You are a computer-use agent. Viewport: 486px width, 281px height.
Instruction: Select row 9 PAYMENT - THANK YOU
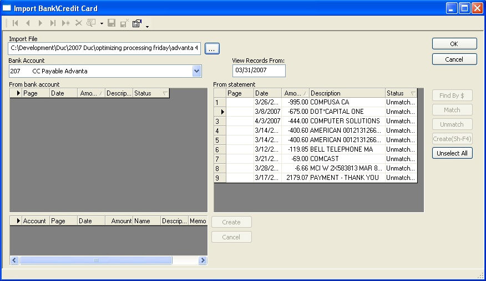click(316, 178)
